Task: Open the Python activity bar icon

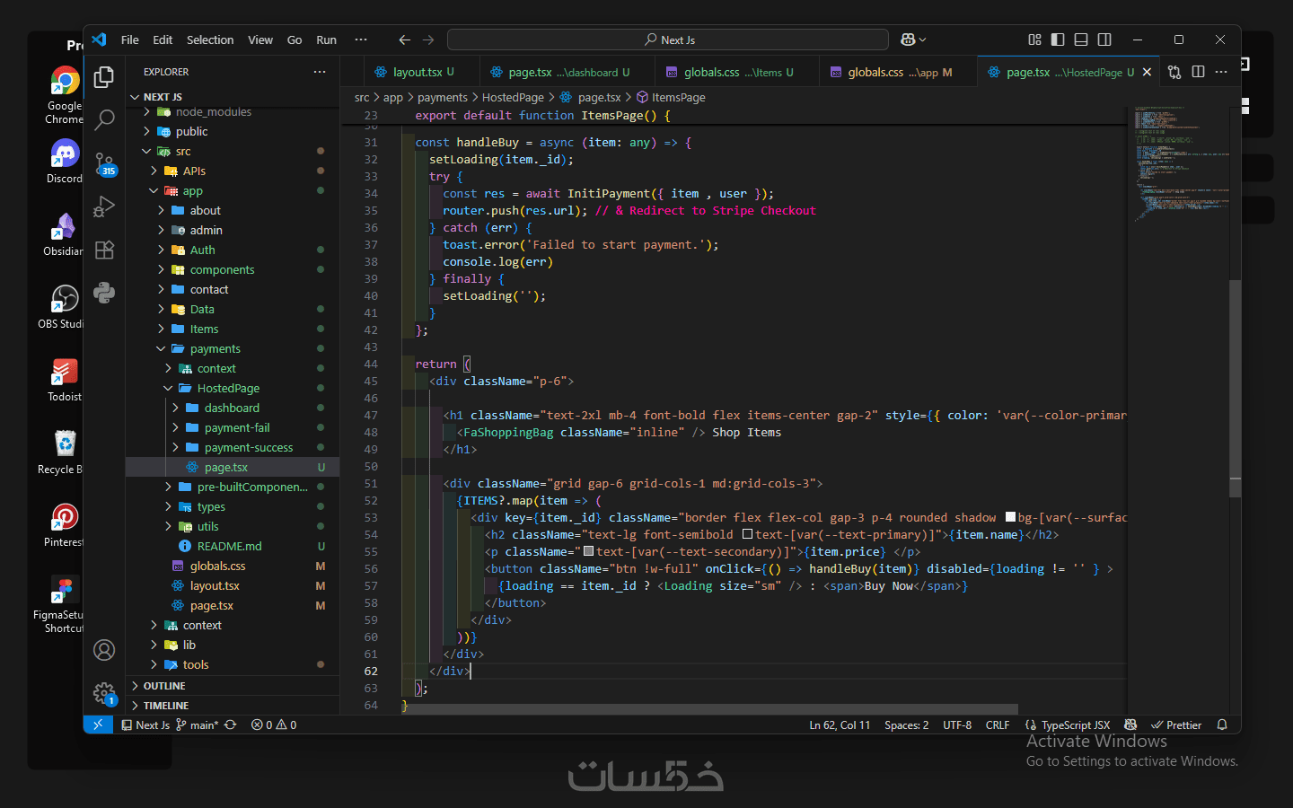Action: point(104,293)
